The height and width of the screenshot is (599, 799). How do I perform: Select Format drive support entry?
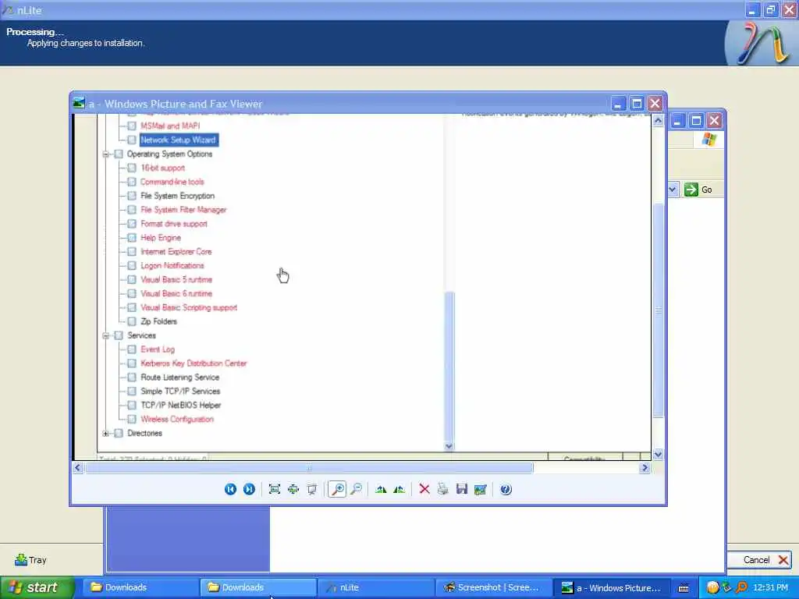point(174,224)
